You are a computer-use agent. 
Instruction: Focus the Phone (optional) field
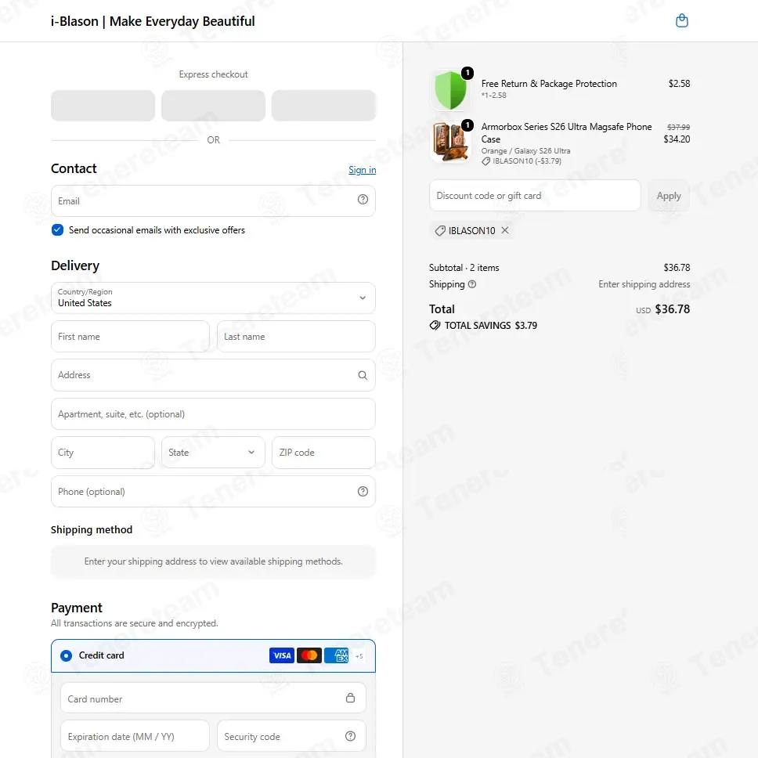213,492
